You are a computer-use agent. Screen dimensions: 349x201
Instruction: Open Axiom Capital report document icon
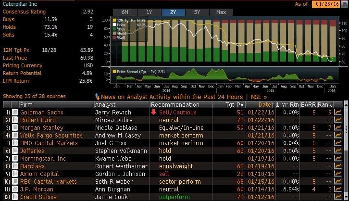coord(15,174)
